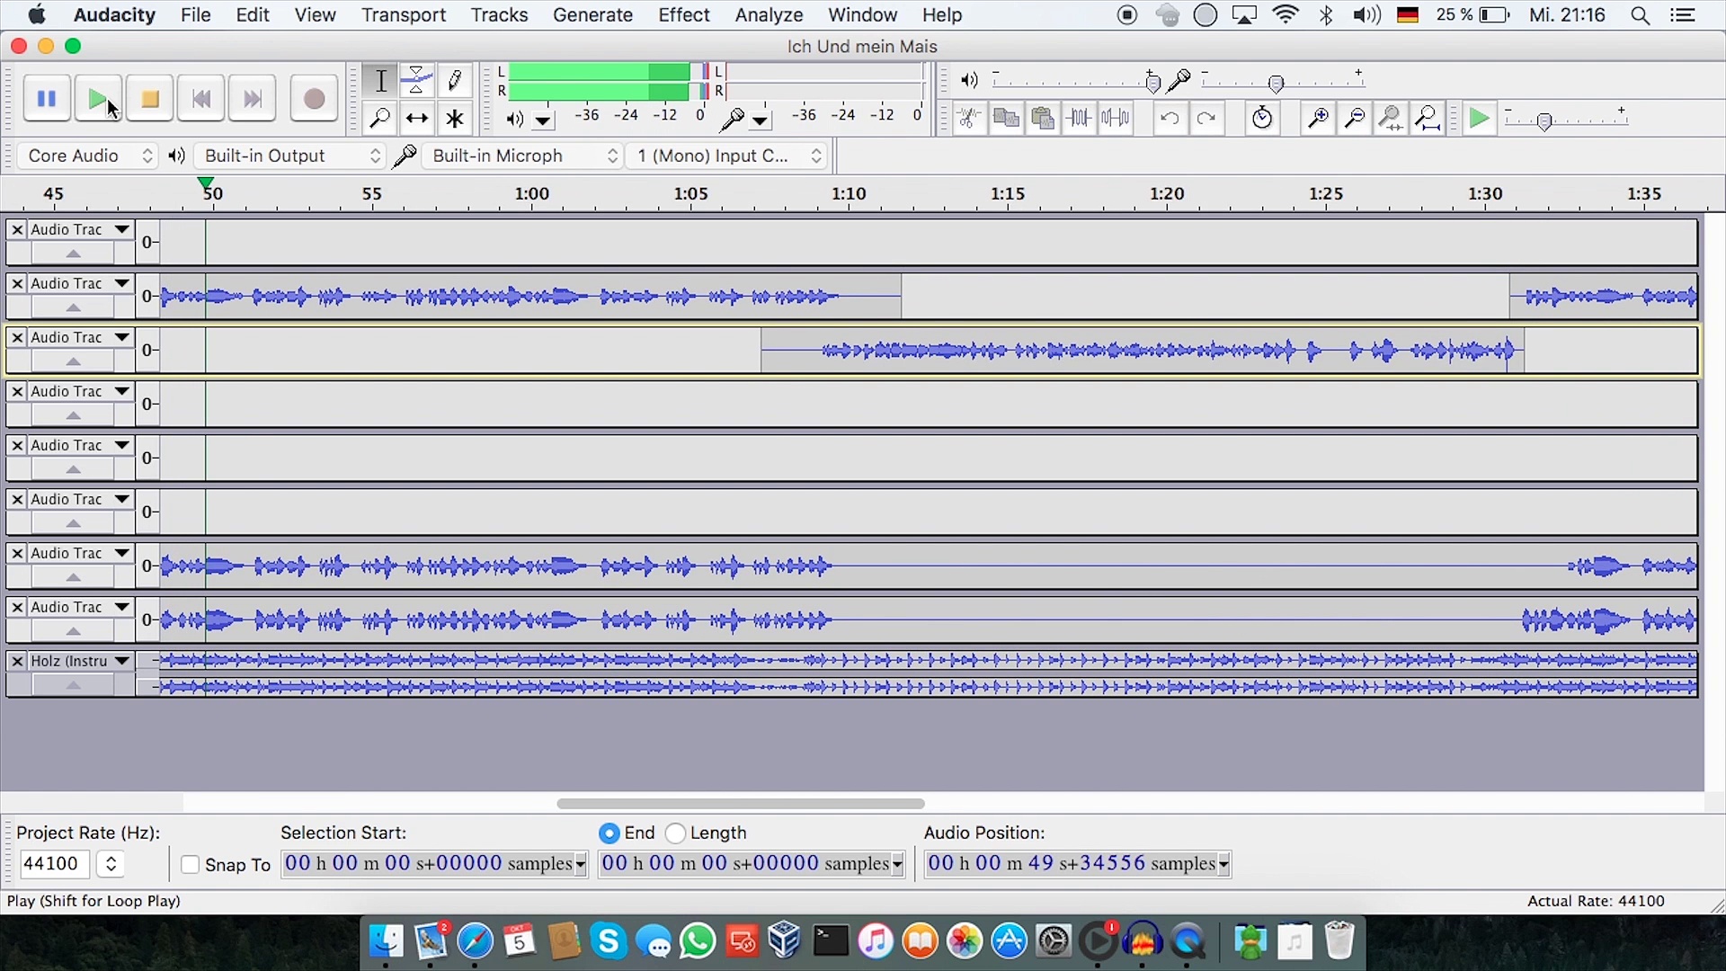Screen dimensions: 1726x971
Task: Enable the Snap To checkbox
Action: (190, 864)
